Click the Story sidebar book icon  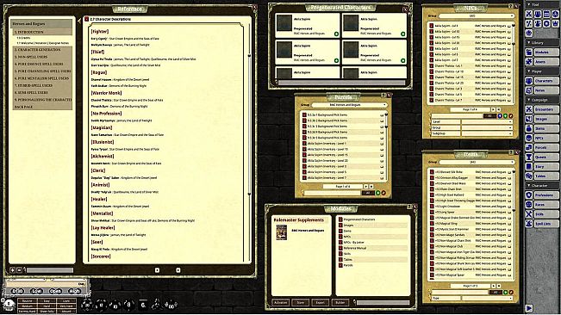tap(529, 166)
